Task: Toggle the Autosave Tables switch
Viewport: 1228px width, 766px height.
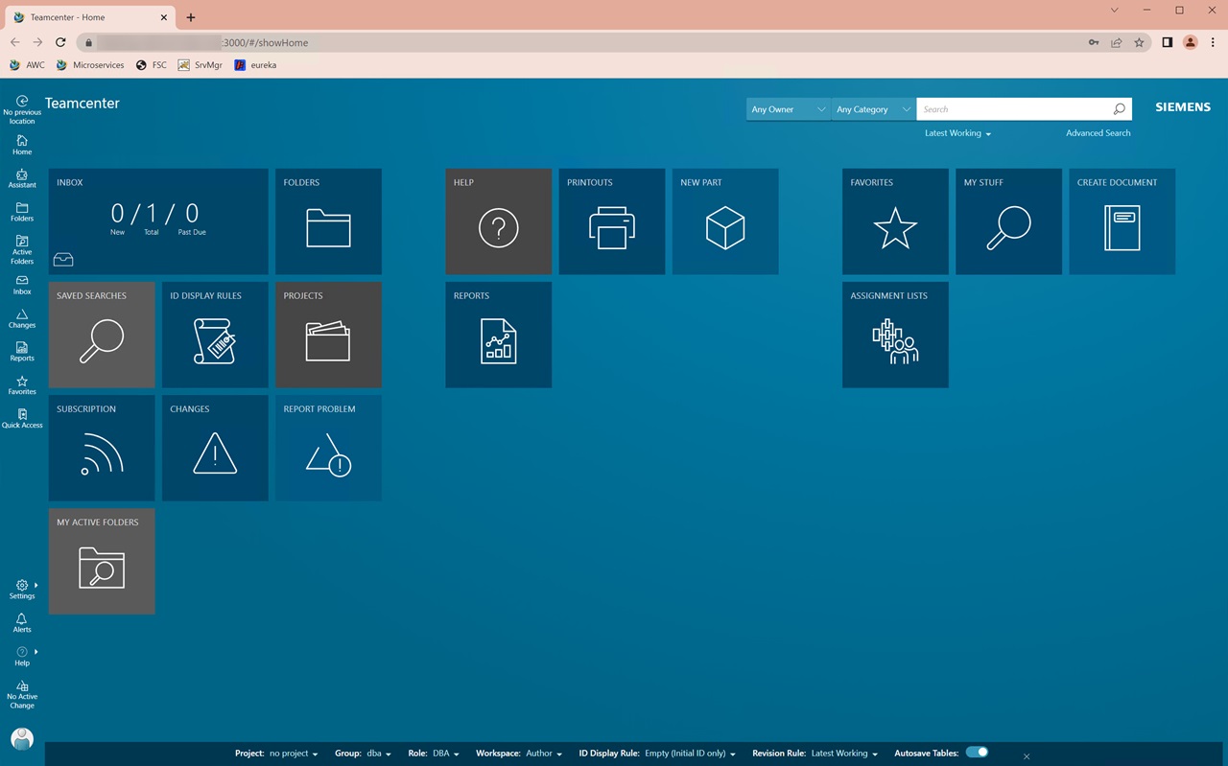Action: pos(977,753)
